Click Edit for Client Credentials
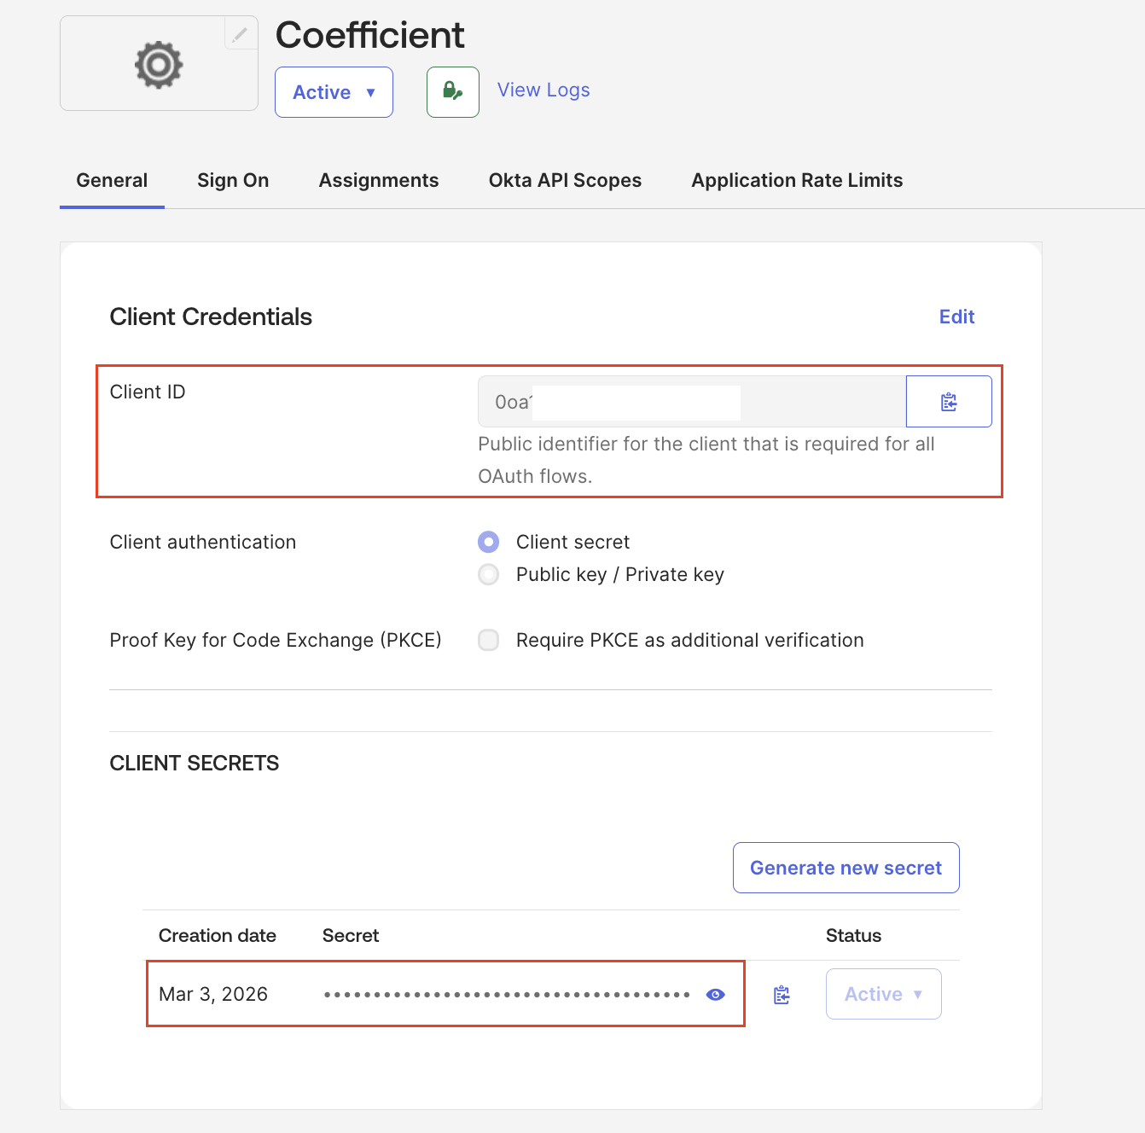The width and height of the screenshot is (1145, 1133). point(956,317)
